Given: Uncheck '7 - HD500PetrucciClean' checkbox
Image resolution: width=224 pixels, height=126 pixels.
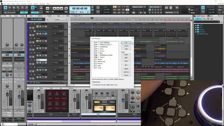Looking at the screenshot, I should pos(94,55).
